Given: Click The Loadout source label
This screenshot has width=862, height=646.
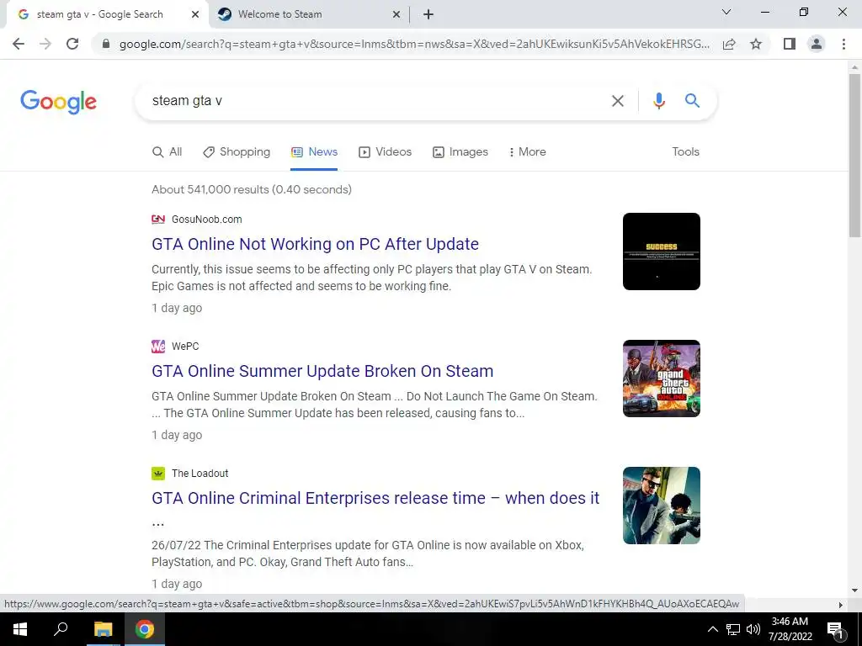Looking at the screenshot, I should pos(200,473).
